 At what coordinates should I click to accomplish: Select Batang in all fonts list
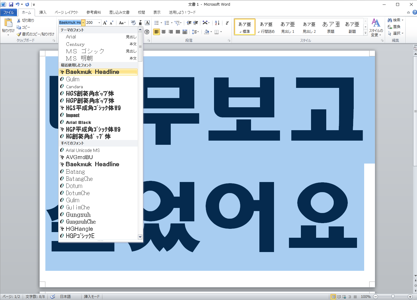[98, 172]
